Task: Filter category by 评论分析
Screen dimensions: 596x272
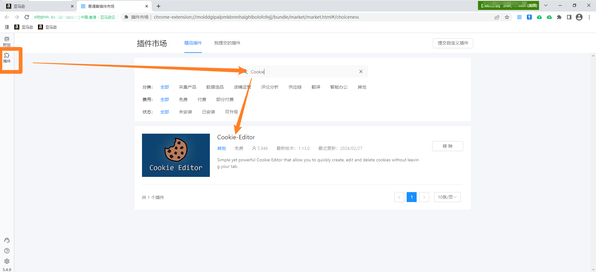Action: click(x=270, y=87)
